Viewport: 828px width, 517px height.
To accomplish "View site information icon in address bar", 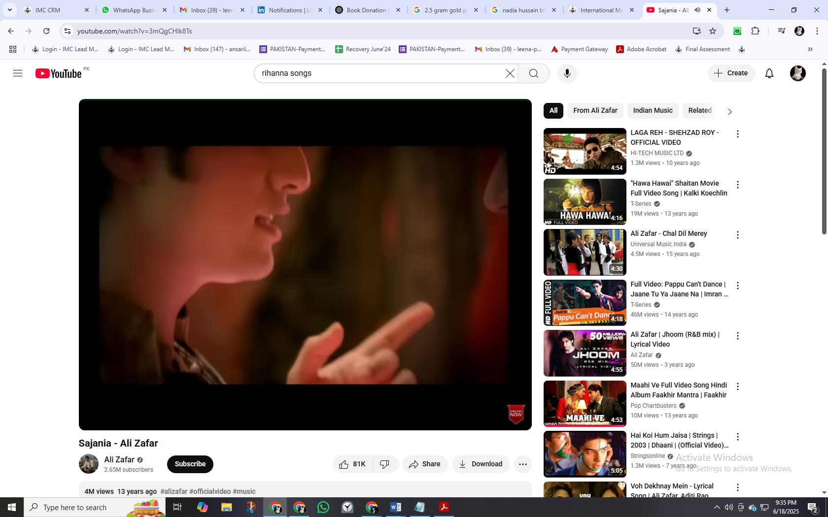I will (68, 31).
